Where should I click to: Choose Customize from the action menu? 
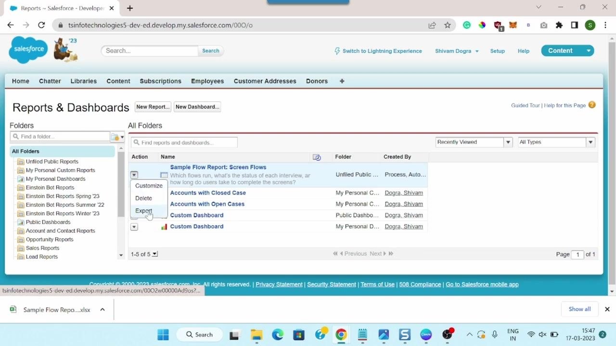pyautogui.click(x=149, y=185)
